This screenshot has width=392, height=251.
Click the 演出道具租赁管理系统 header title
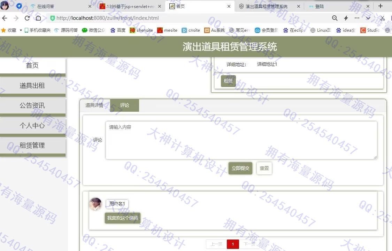pos(230,47)
